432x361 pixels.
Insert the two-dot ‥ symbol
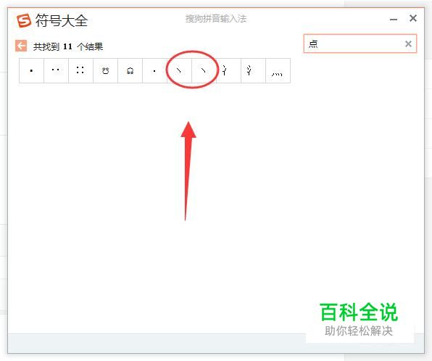[x=57, y=70]
